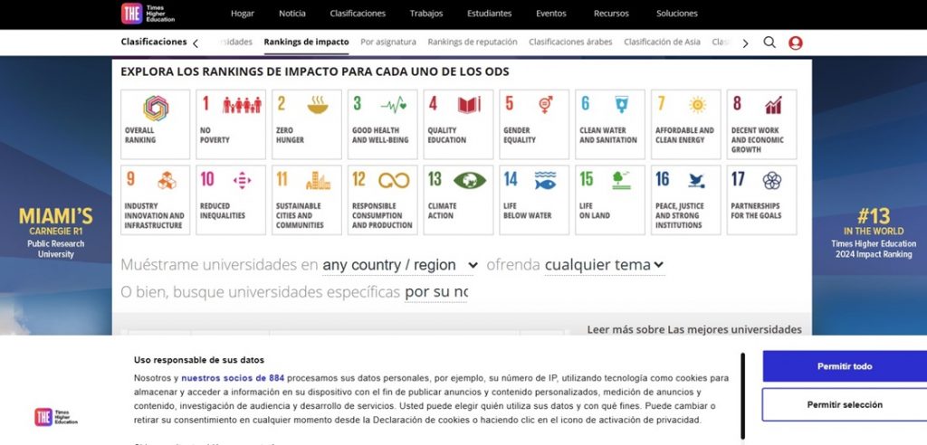This screenshot has height=445, width=927.
Task: Open the user account profile icon
Action: 795,43
